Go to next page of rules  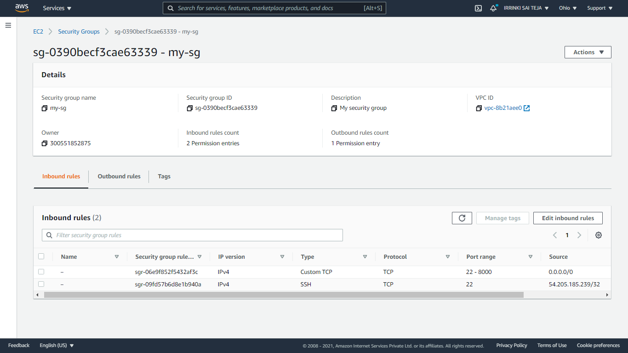(x=579, y=235)
